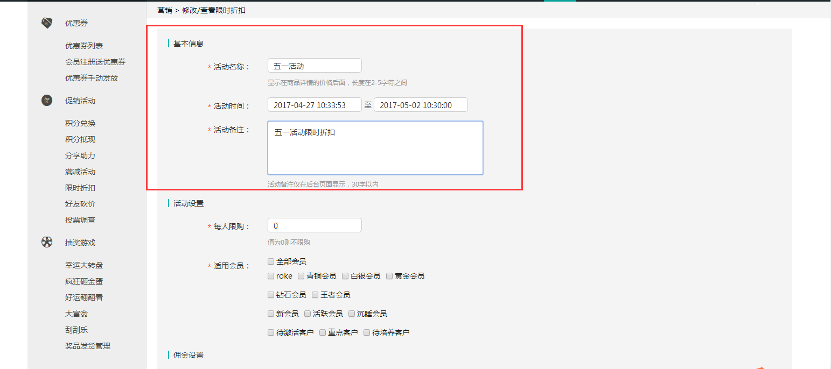Click the 优惠券 tag icon in sidebar
Screen dimensions: 831x369
pyautogui.click(x=47, y=23)
